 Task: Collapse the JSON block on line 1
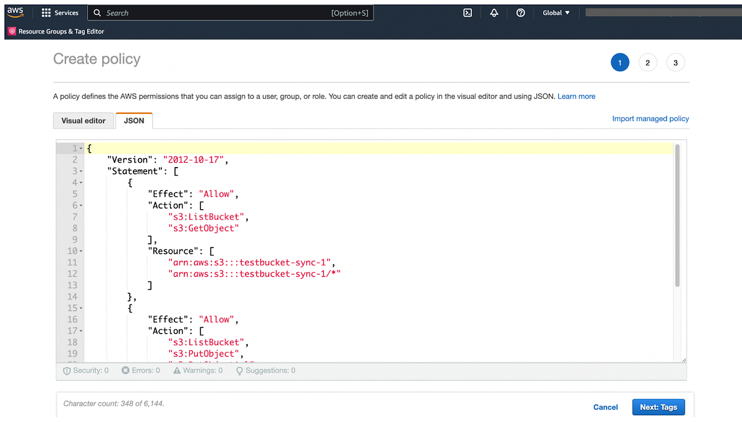[x=80, y=148]
